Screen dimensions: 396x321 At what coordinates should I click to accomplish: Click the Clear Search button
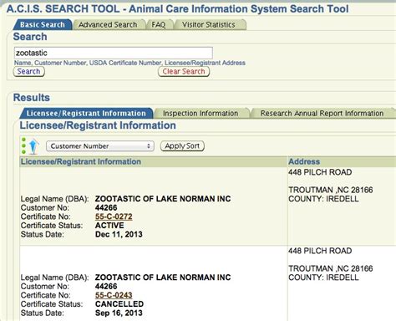coord(184,72)
